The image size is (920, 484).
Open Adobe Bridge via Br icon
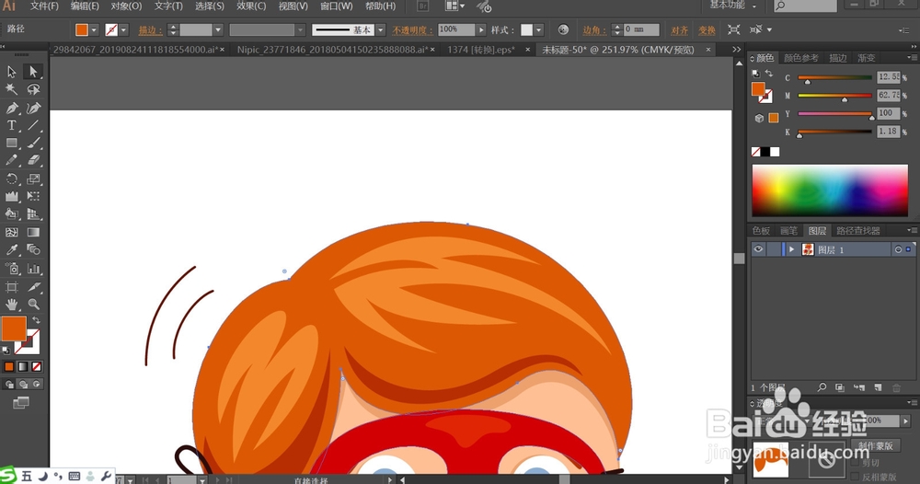coord(422,6)
